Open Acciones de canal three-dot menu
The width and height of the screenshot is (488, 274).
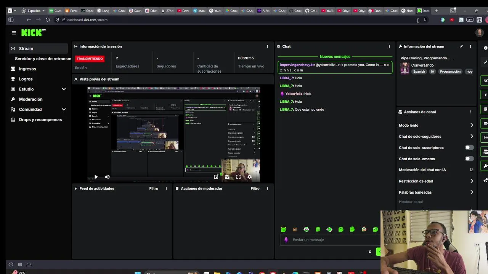[x=470, y=112]
